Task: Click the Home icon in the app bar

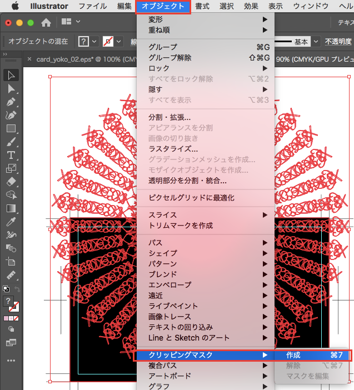Action: (46, 23)
